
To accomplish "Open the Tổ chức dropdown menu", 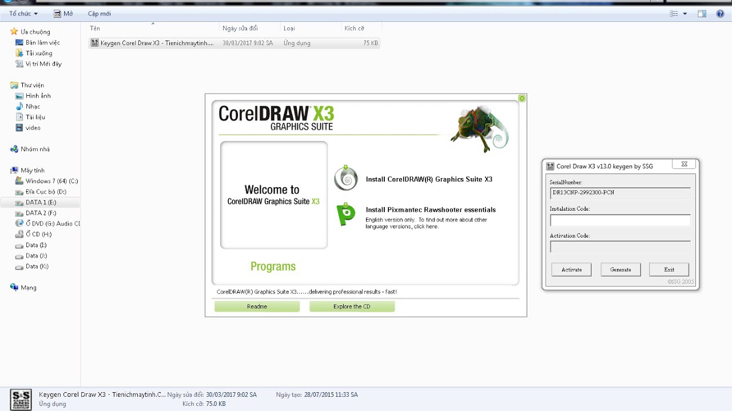I will (23, 13).
